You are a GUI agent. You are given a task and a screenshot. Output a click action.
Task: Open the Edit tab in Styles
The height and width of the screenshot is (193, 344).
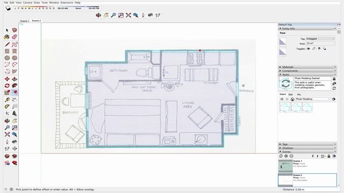tap(290, 94)
